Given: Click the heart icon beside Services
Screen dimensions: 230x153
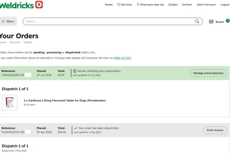Looking at the screenshot, I should pyautogui.click(x=119, y=5).
